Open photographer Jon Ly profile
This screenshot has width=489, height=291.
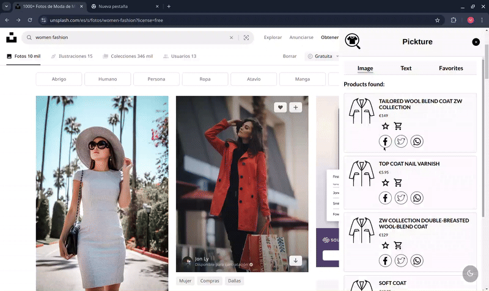click(x=202, y=259)
